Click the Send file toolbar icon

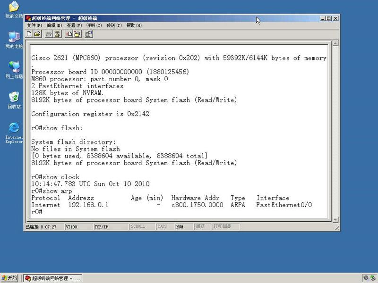coord(69,34)
